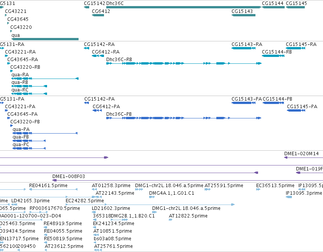The width and height of the screenshot is (323, 252).
Task: Open the qua-PB protein label
Action: pos(20,137)
